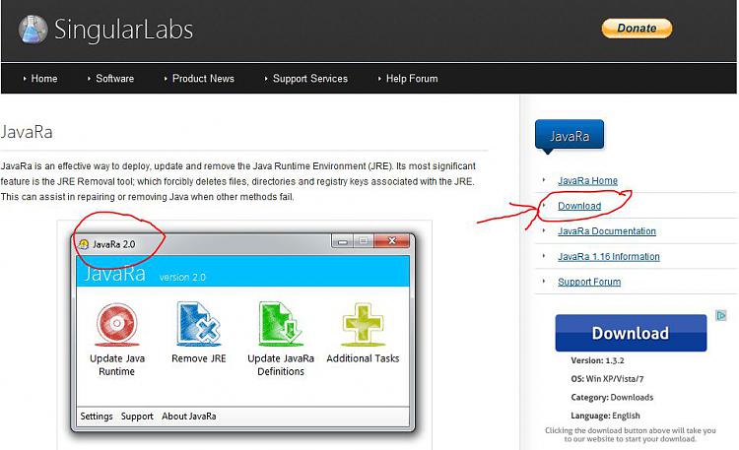Open About JavaRa in window footer
Screen dimensions: 739x450
coord(189,417)
